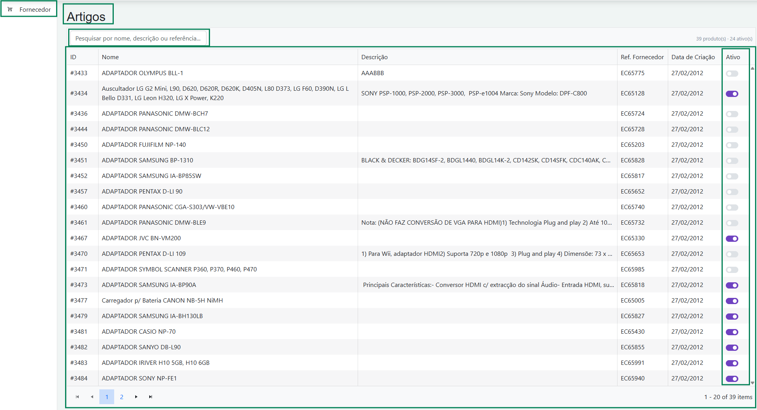Toggle Ativo for ADAPTADOR IRIVER H10
The height and width of the screenshot is (410, 757).
click(x=732, y=363)
